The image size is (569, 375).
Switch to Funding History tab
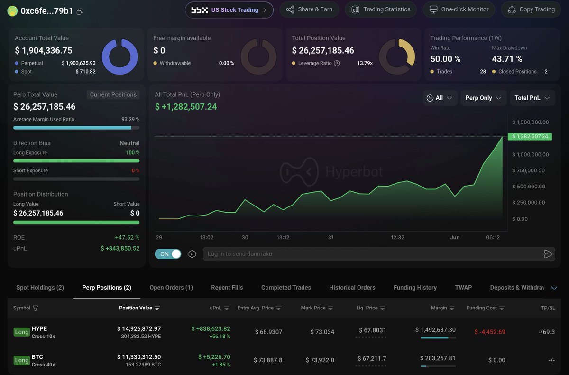415,287
